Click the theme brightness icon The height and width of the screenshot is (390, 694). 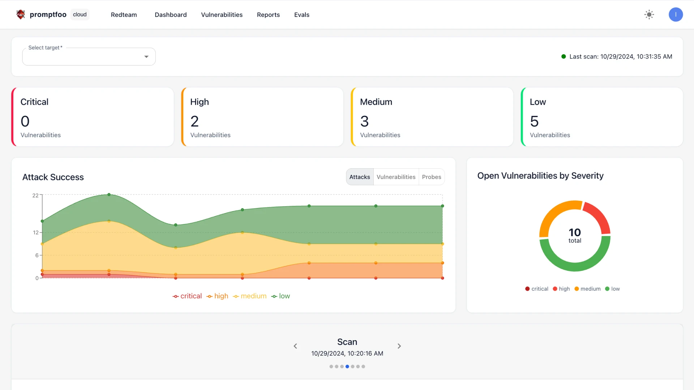pos(649,14)
